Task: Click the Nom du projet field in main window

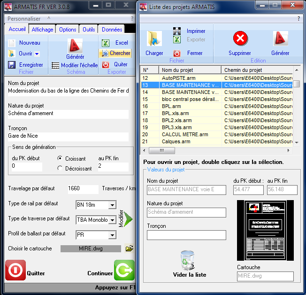Action: (x=69, y=92)
